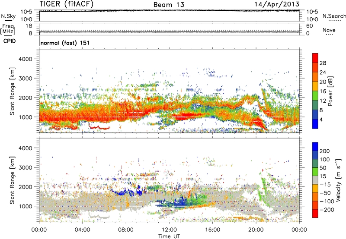This screenshot has width=346, height=239.
Task: Pick the blue top segment of Velocity colorbar
Action: coord(315,147)
